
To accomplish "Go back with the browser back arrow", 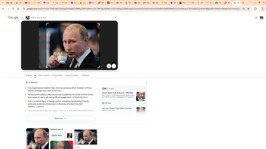I will [3, 8].
